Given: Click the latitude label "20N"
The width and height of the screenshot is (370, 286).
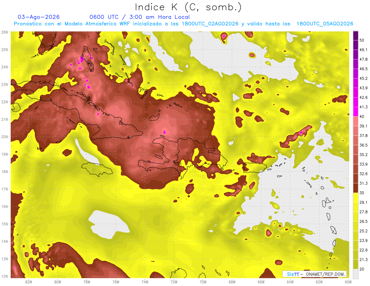Looking at the screenshot, I should click(x=5, y=137).
